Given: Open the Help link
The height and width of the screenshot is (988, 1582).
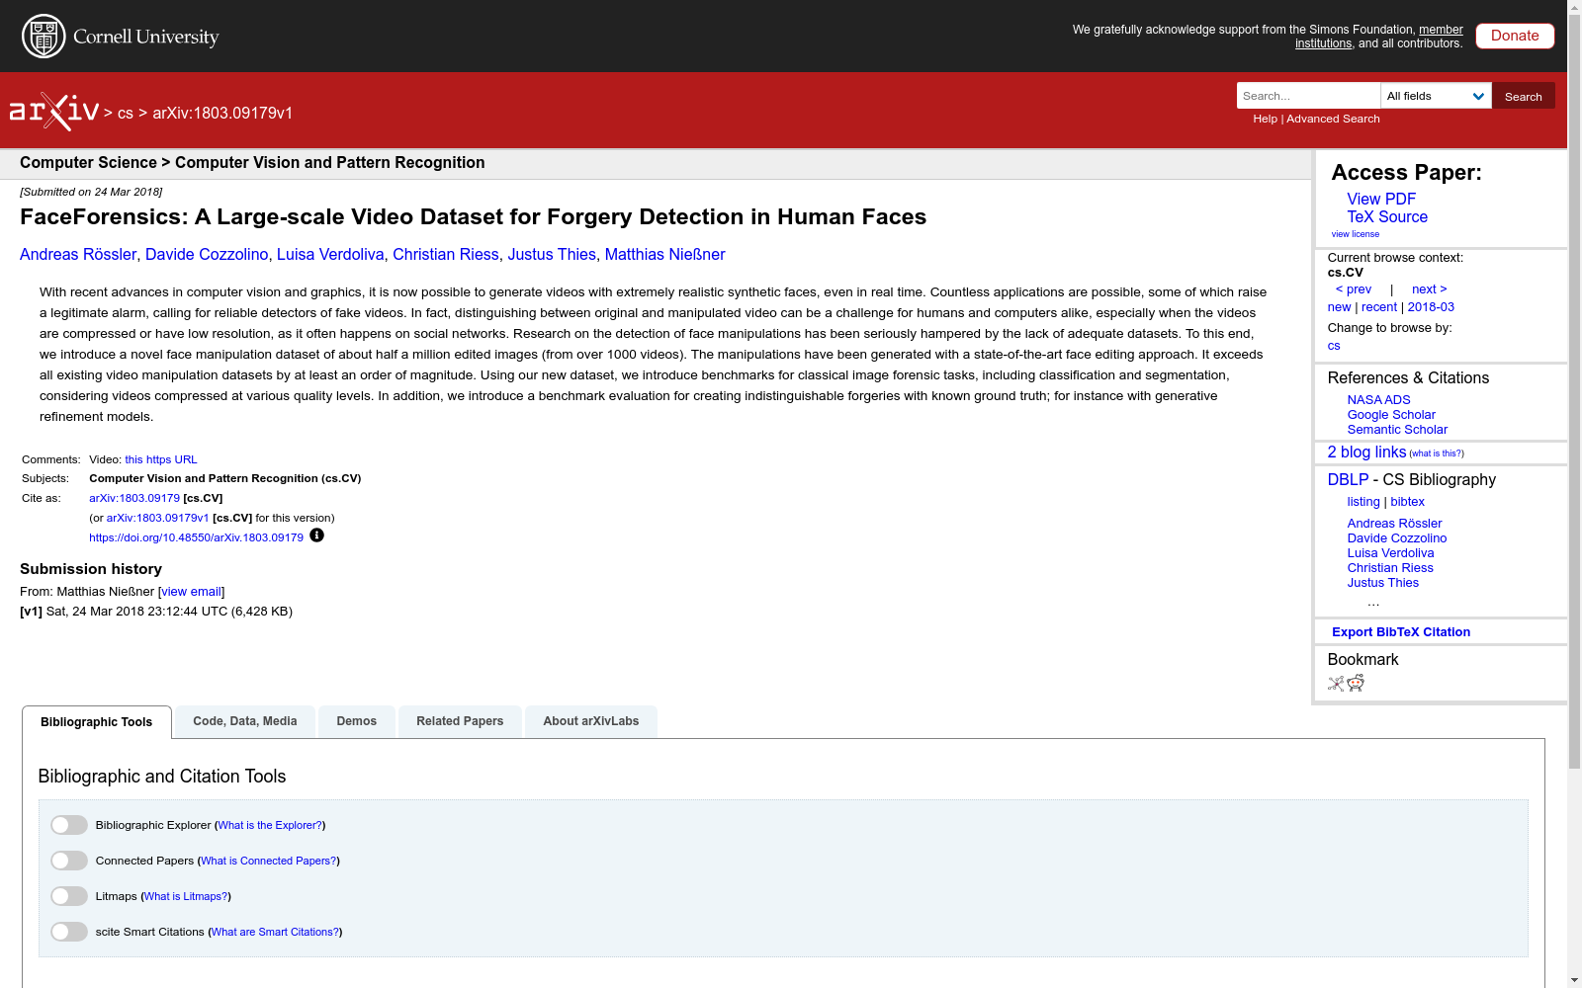Looking at the screenshot, I should 1266,119.
